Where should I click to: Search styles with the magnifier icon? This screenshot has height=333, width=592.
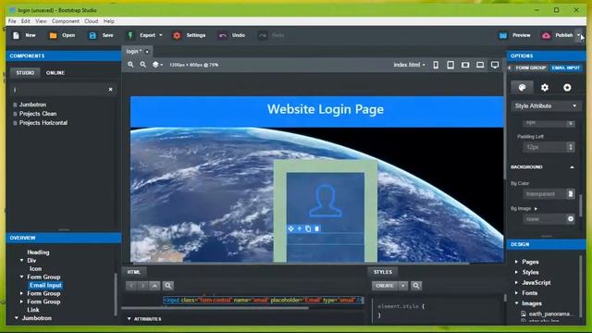pos(416,286)
